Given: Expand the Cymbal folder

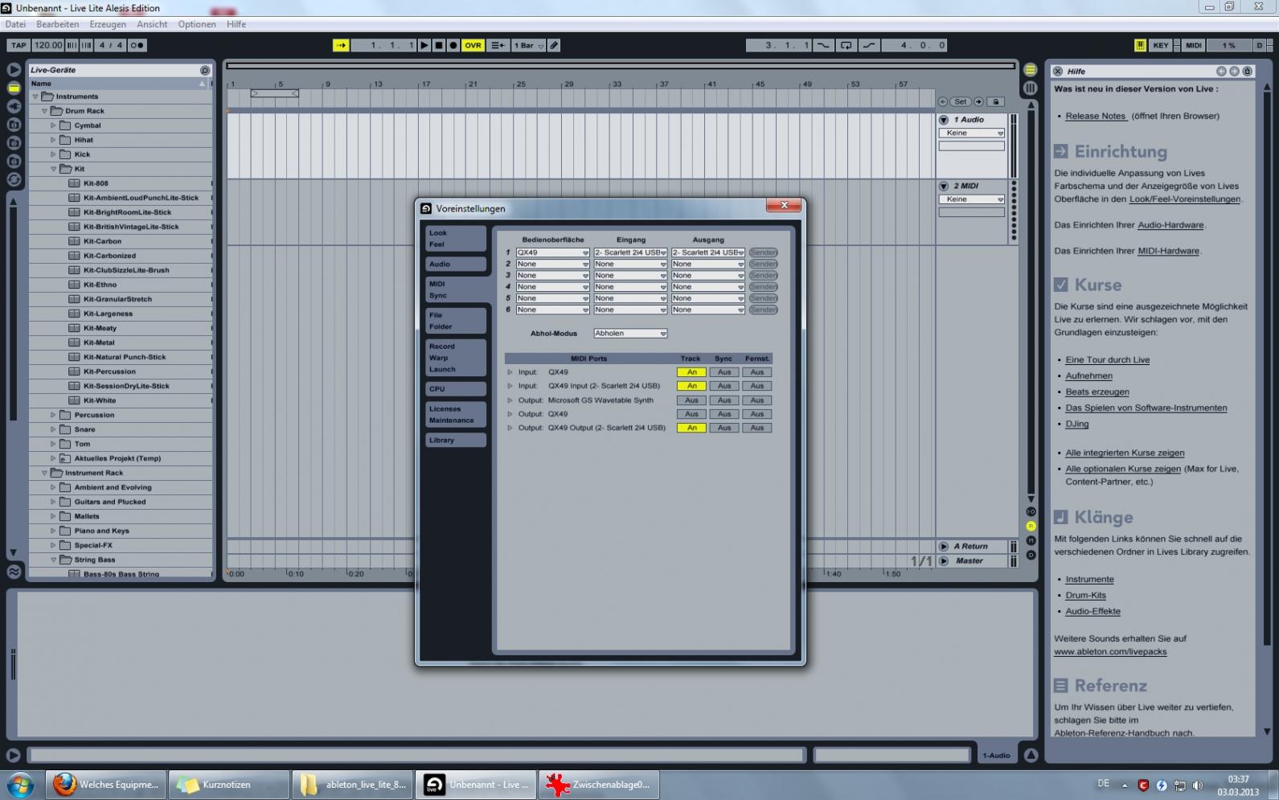Looking at the screenshot, I should 54,125.
